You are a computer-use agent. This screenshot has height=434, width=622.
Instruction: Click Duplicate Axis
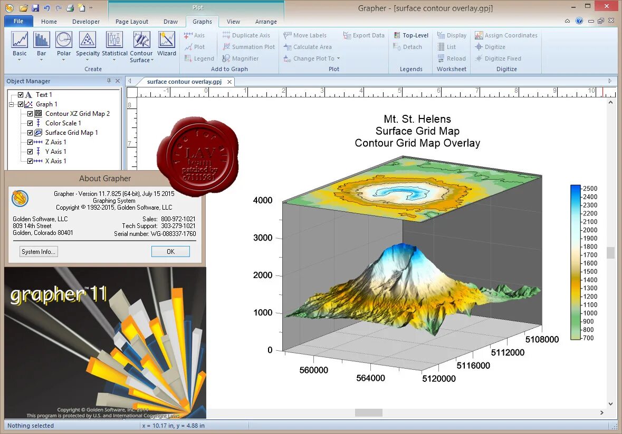click(246, 35)
